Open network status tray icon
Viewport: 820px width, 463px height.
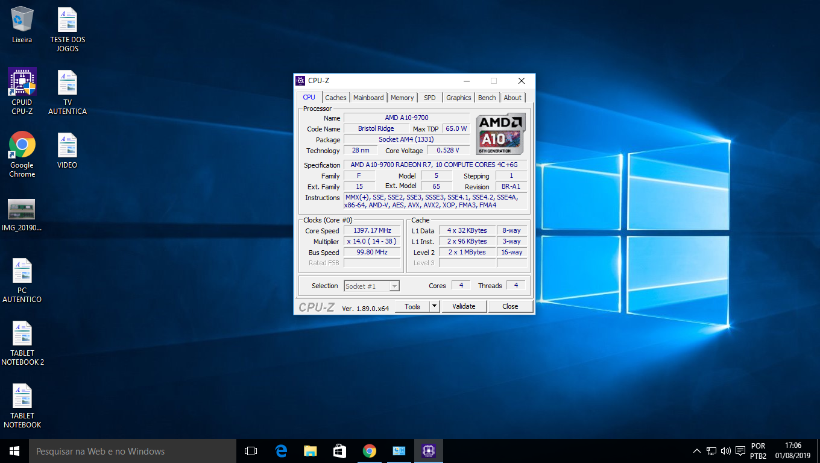click(x=711, y=451)
